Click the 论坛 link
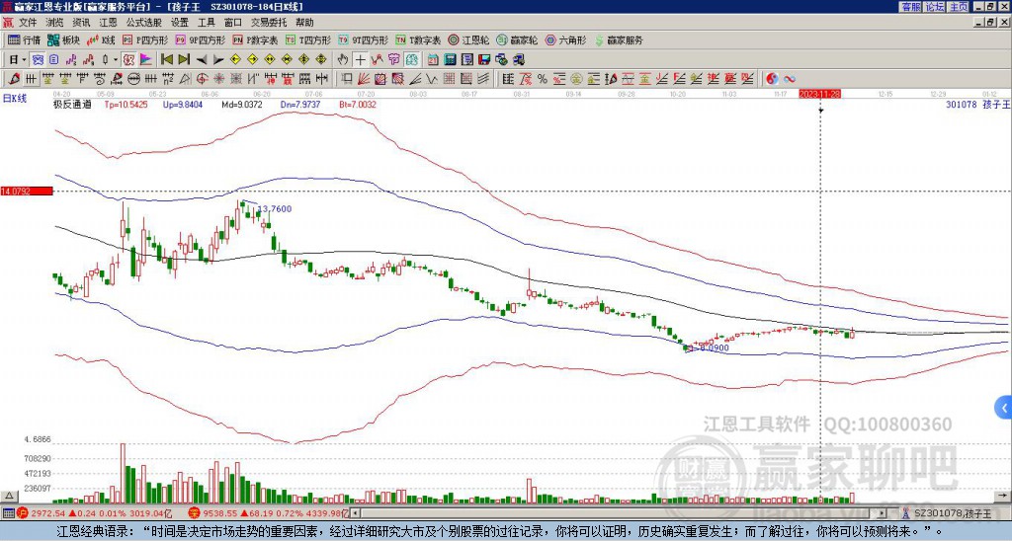The height and width of the screenshot is (541, 1012). click(x=935, y=6)
